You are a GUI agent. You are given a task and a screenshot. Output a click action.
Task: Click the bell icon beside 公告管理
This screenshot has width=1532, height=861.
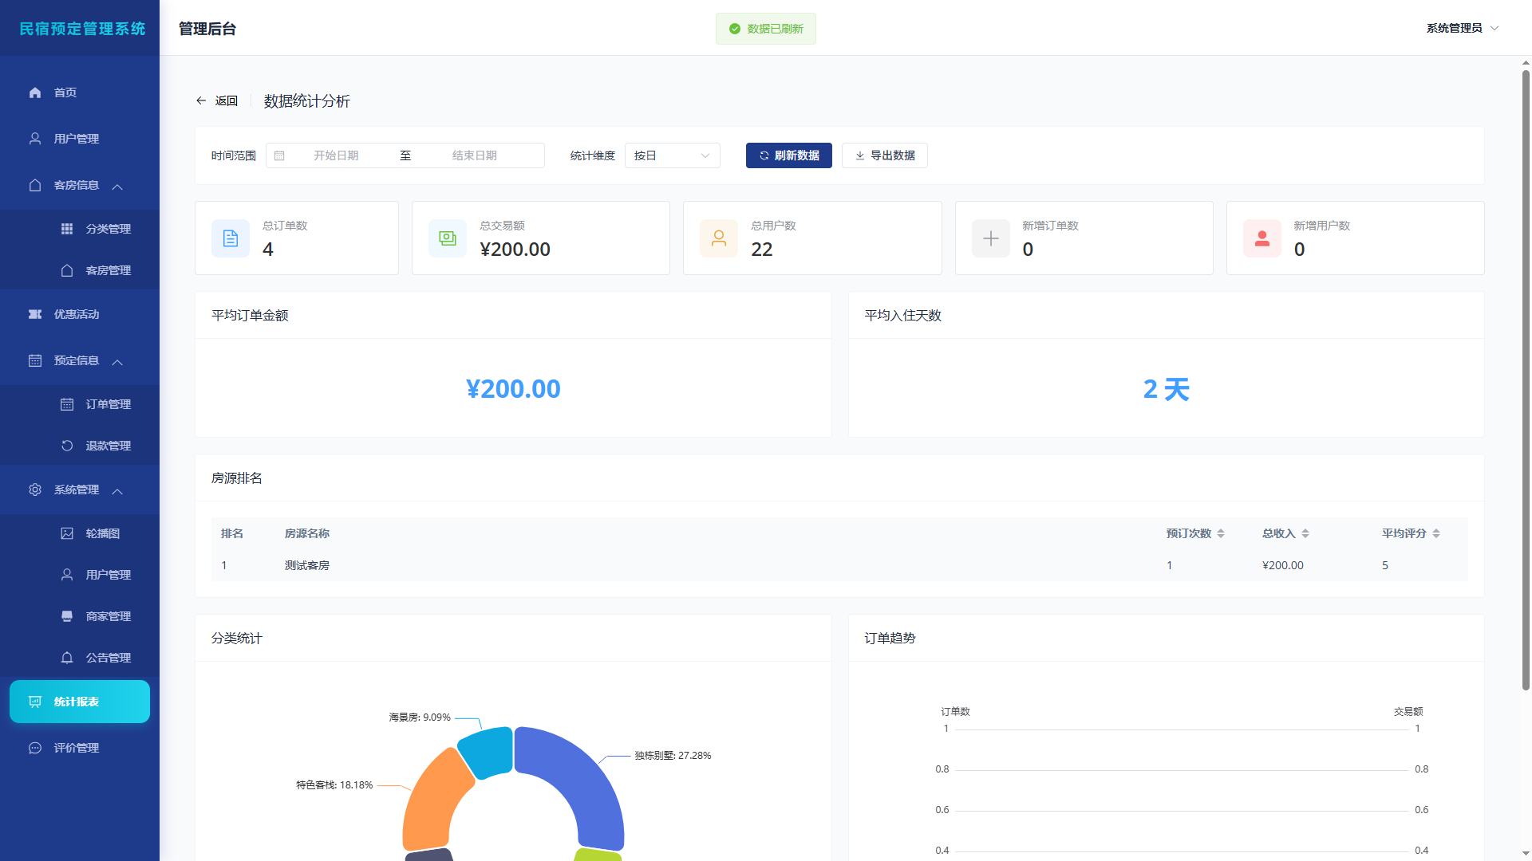[x=67, y=658]
